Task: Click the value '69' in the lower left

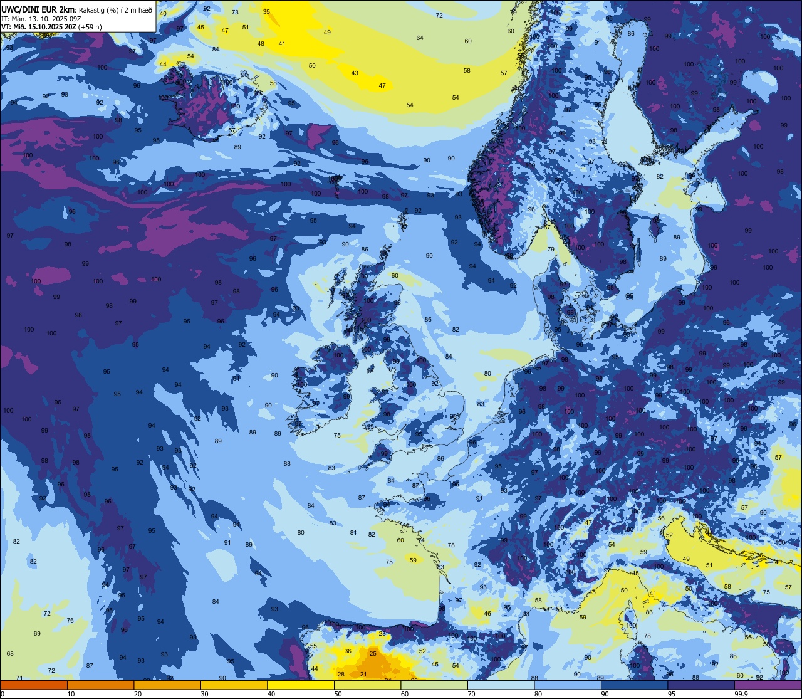Action: (37, 634)
